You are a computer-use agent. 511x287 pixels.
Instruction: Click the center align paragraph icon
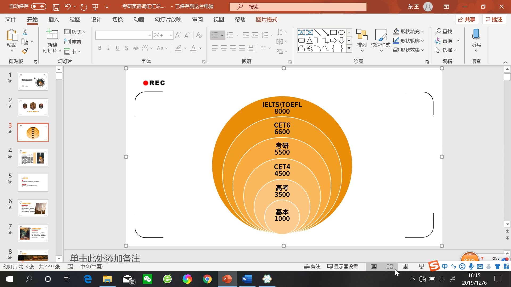224,48
